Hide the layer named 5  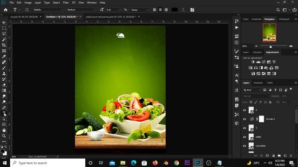click(244, 110)
